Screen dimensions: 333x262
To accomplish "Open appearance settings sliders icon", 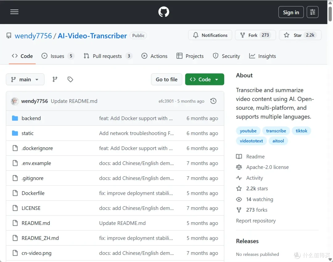I will pyautogui.click(x=312, y=12).
